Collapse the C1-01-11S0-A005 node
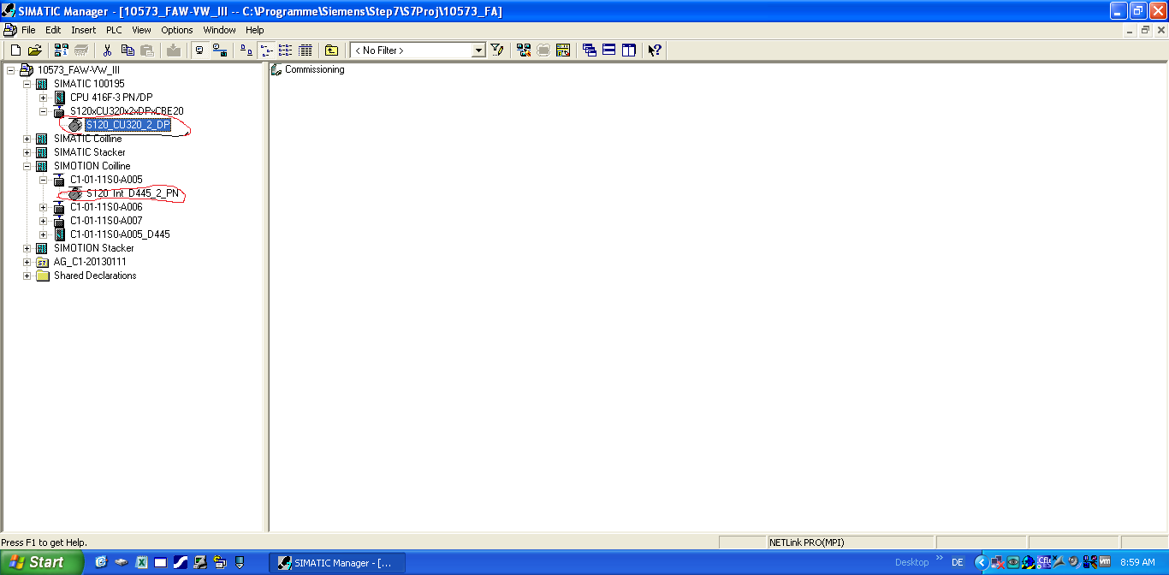This screenshot has width=1169, height=575. 43,180
